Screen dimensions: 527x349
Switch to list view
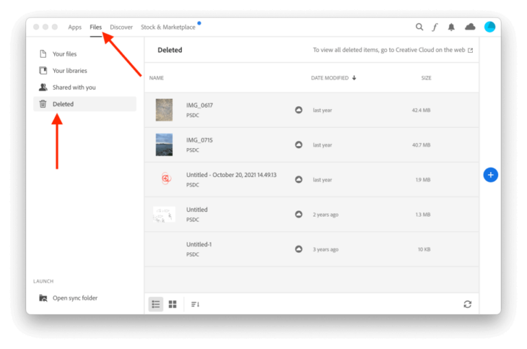click(156, 304)
